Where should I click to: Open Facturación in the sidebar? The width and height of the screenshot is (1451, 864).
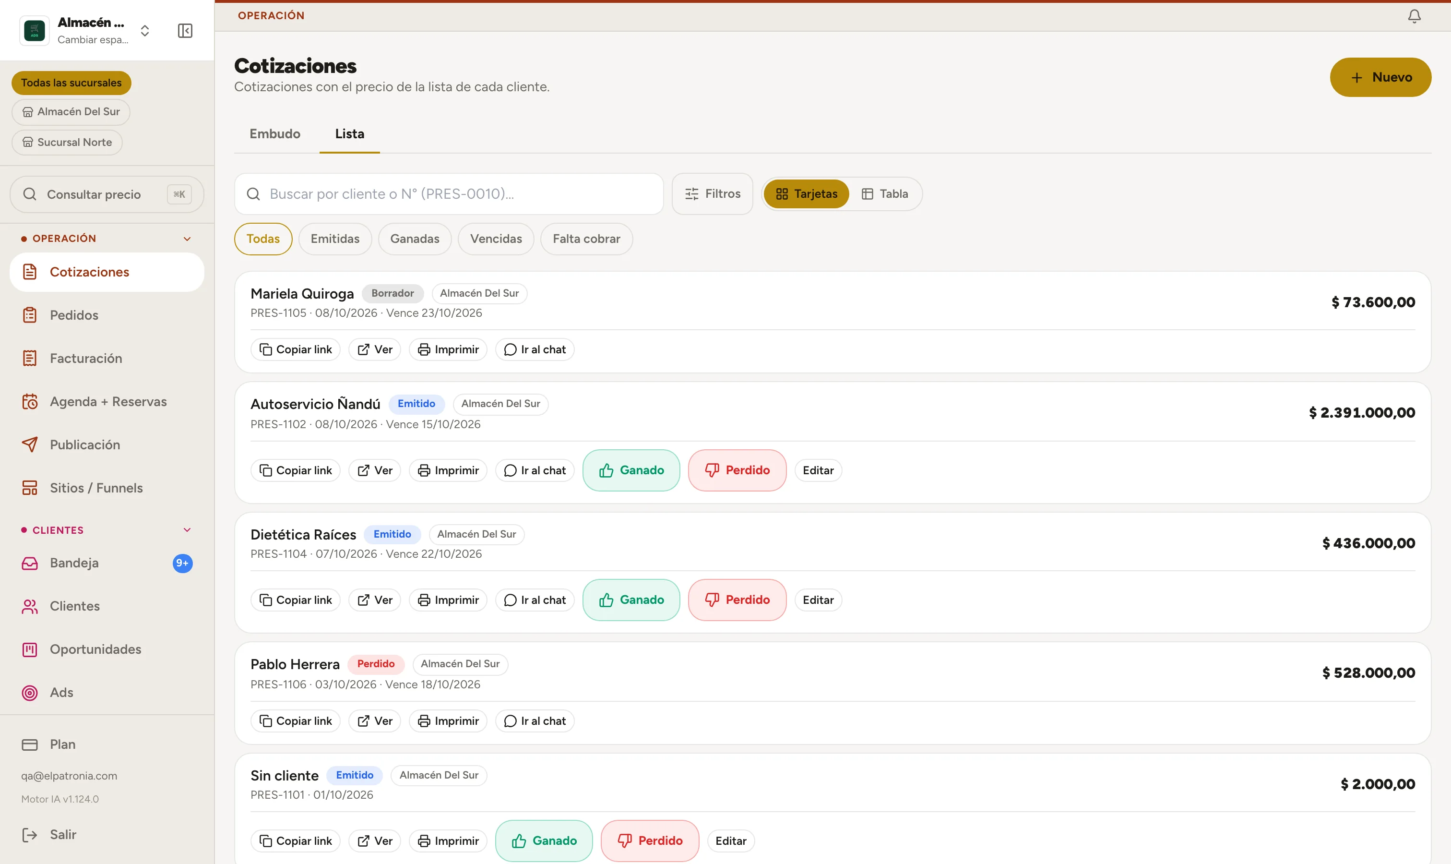click(x=107, y=358)
